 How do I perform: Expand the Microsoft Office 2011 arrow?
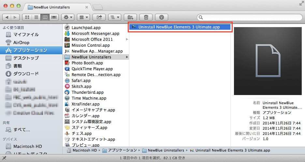127,40
